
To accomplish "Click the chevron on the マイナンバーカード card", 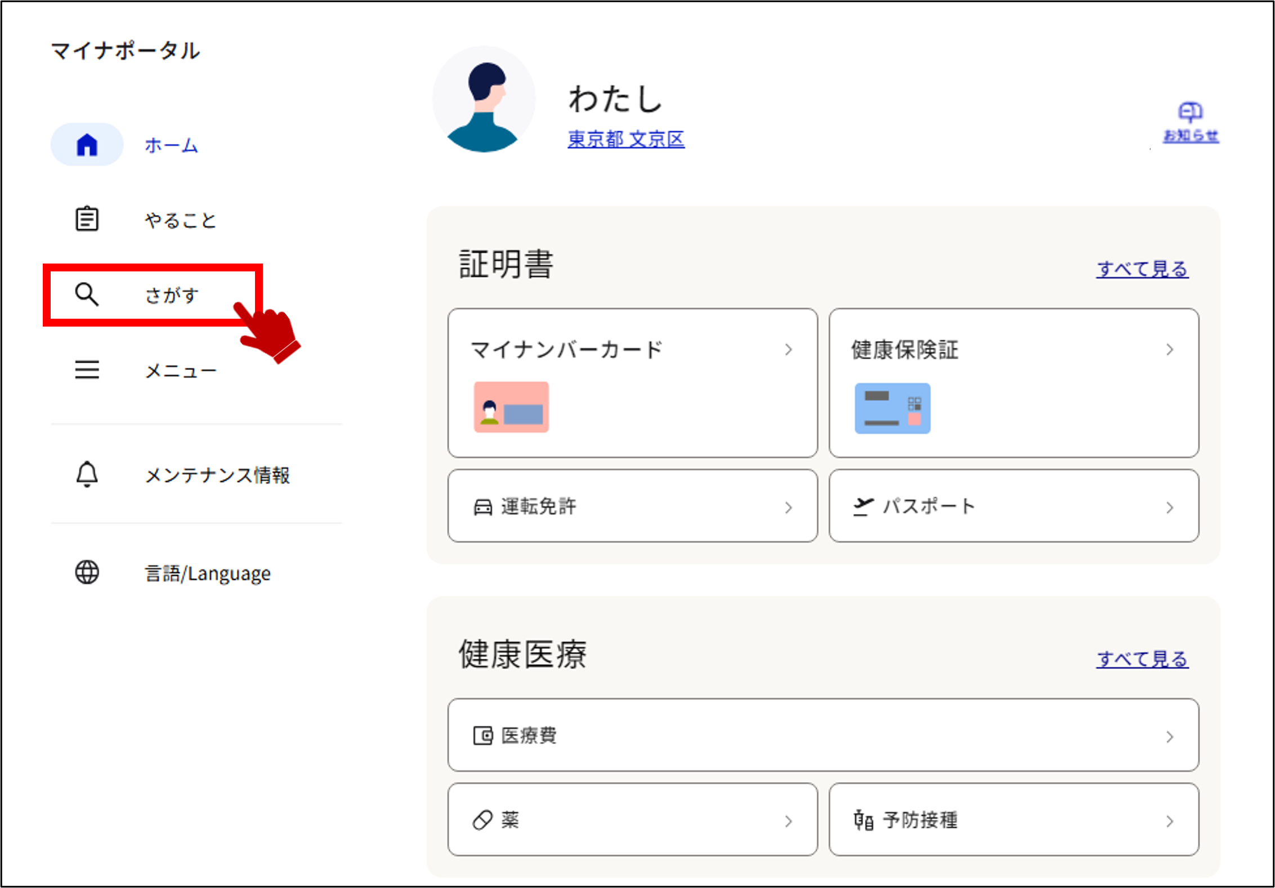I will pos(789,350).
